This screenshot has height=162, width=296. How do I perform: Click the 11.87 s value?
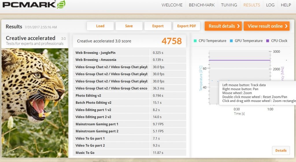point(158,152)
